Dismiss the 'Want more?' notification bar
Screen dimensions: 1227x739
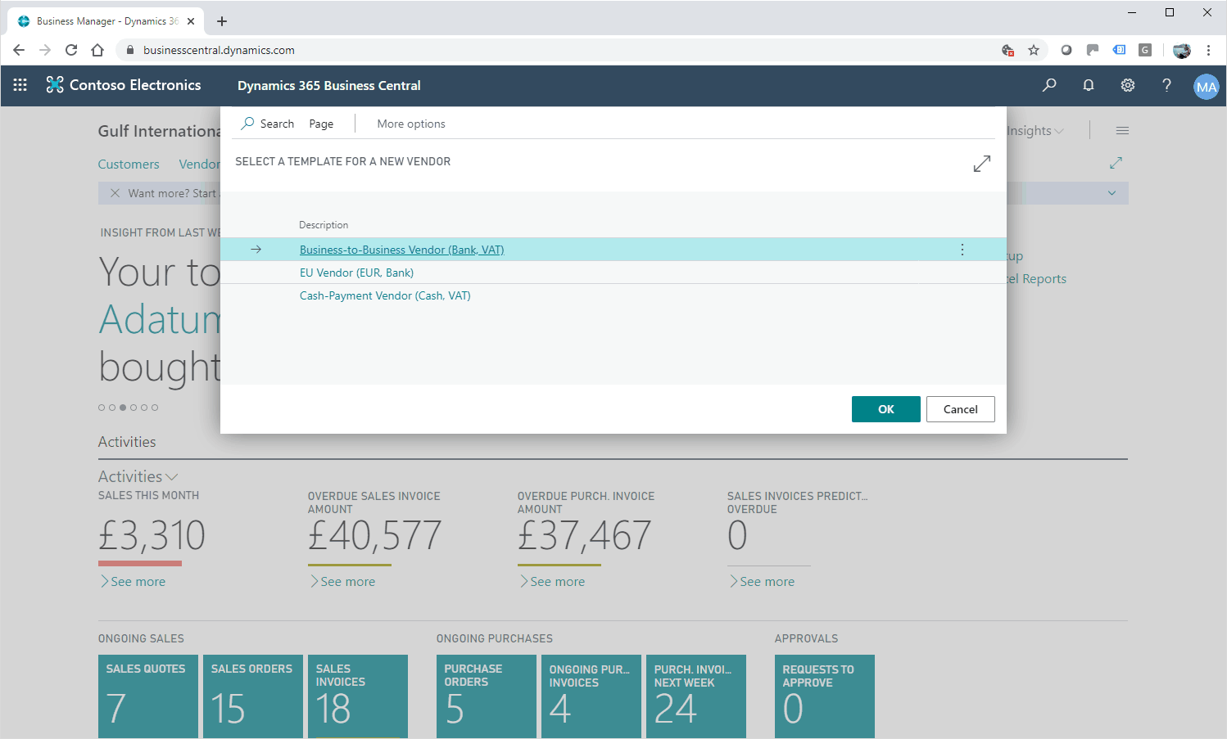(115, 193)
